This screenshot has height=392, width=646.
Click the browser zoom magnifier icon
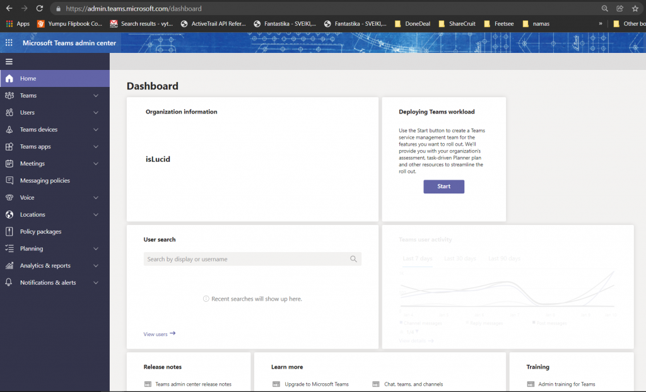pos(604,8)
